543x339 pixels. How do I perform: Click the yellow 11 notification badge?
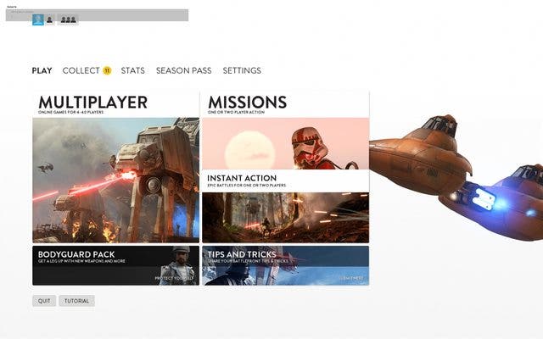pos(107,70)
